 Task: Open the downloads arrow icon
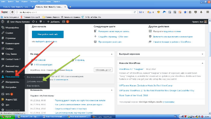coord(201,12)
